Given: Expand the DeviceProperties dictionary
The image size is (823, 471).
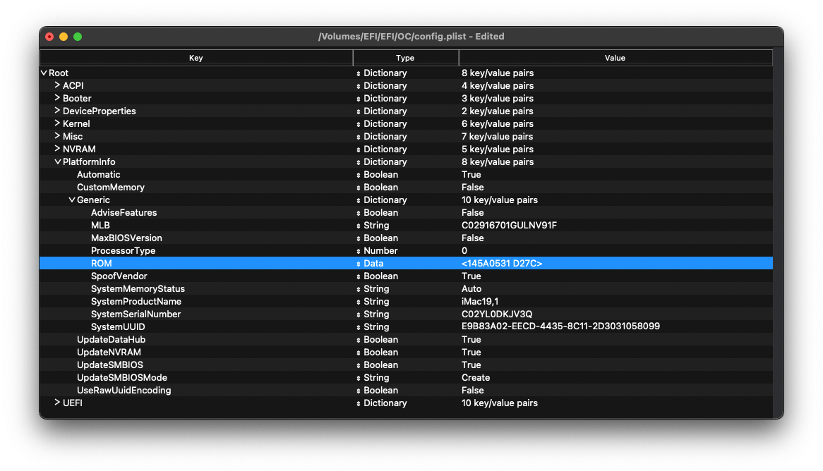Looking at the screenshot, I should 57,110.
